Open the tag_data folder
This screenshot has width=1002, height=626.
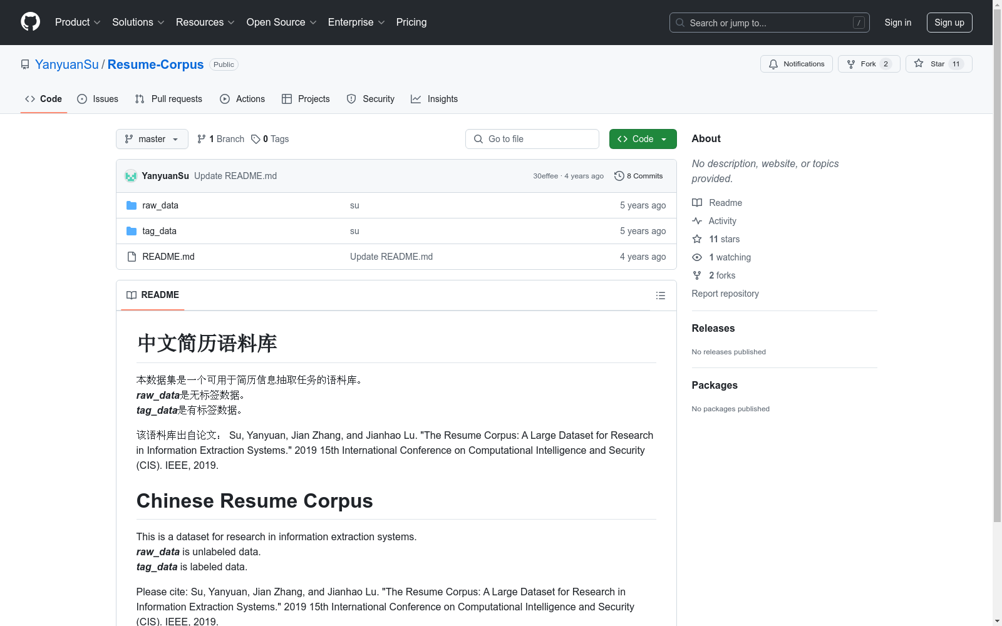(159, 231)
